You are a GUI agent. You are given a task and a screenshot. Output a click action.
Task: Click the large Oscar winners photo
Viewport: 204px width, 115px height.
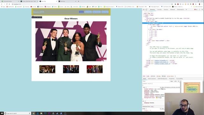(71, 41)
